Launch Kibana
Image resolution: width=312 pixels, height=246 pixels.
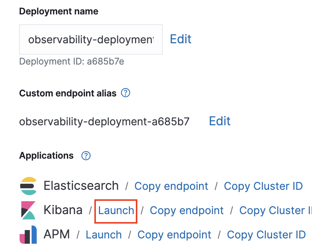point(115,211)
